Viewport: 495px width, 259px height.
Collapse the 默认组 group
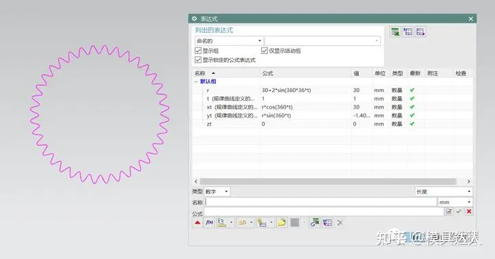tap(196, 82)
